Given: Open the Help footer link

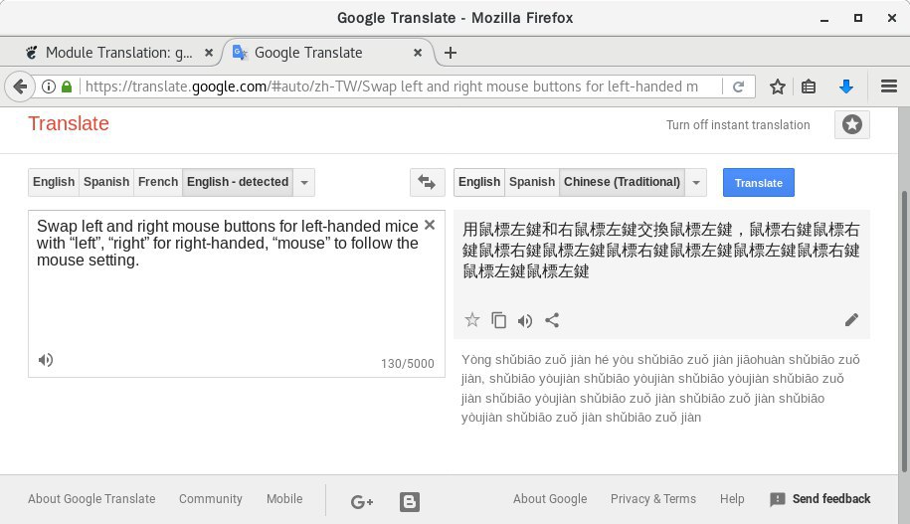Looking at the screenshot, I should 732,499.
